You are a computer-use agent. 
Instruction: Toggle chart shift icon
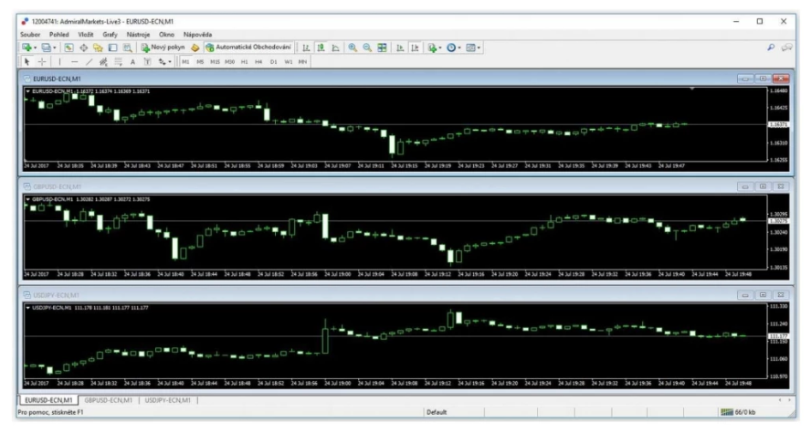click(415, 48)
